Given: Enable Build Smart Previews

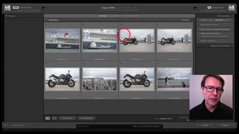Looking at the screenshot, I should point(199,25).
